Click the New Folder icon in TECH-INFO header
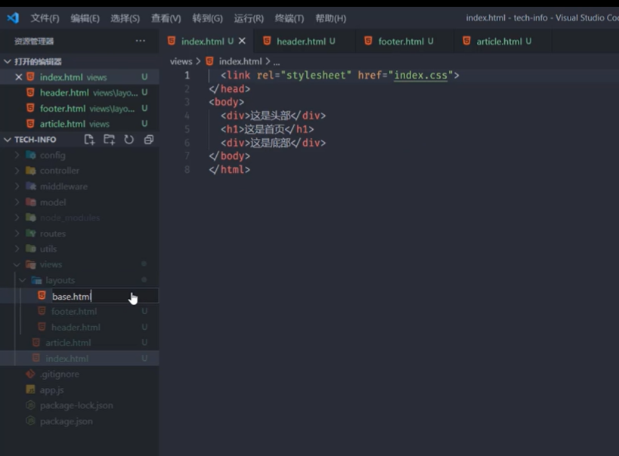This screenshot has width=619, height=456. pos(110,140)
